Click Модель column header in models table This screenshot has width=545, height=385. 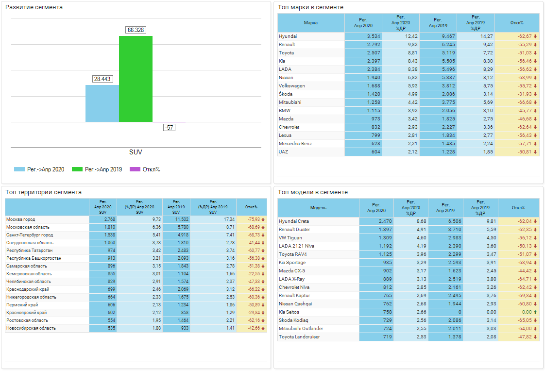[318, 208]
